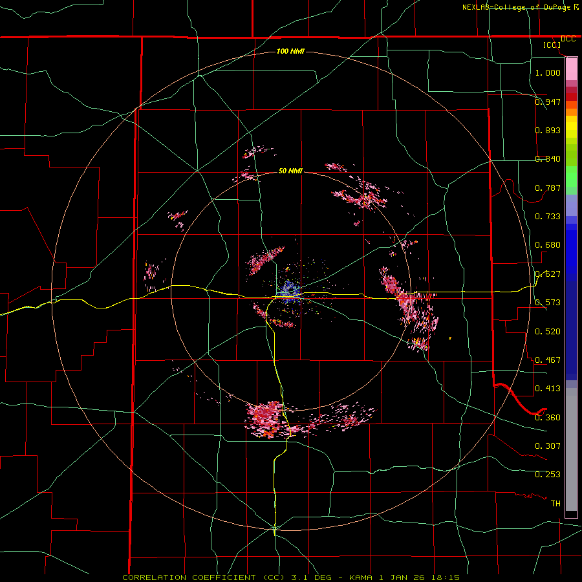This screenshot has height=582, width=582.
Task: Click the 0.733 color scale value
Action: pos(548,216)
